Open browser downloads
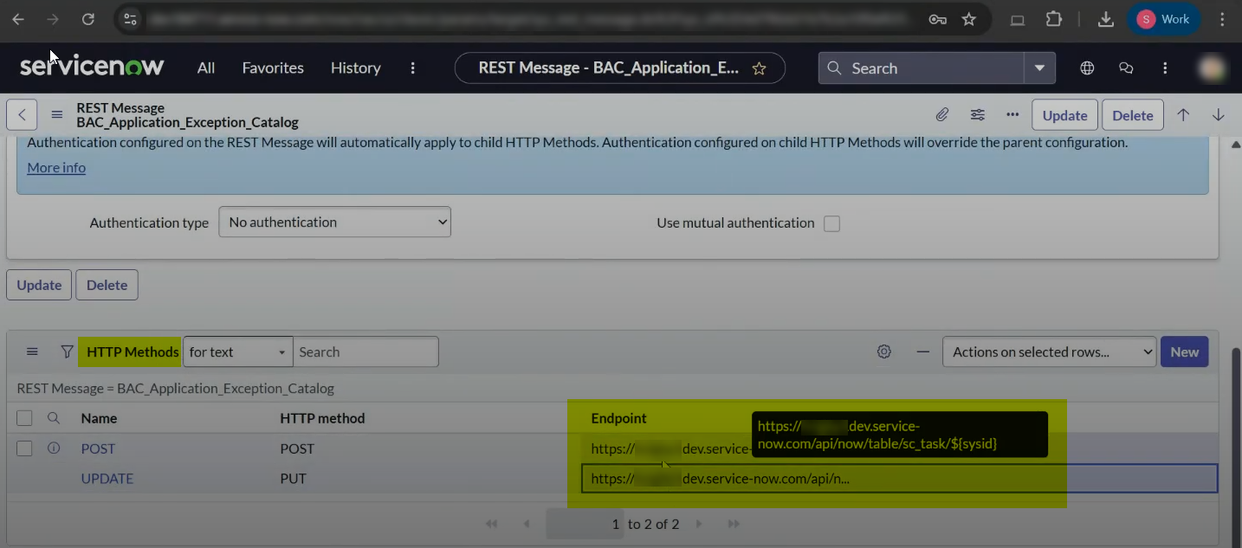Image resolution: width=1242 pixels, height=548 pixels. pyautogui.click(x=1105, y=19)
